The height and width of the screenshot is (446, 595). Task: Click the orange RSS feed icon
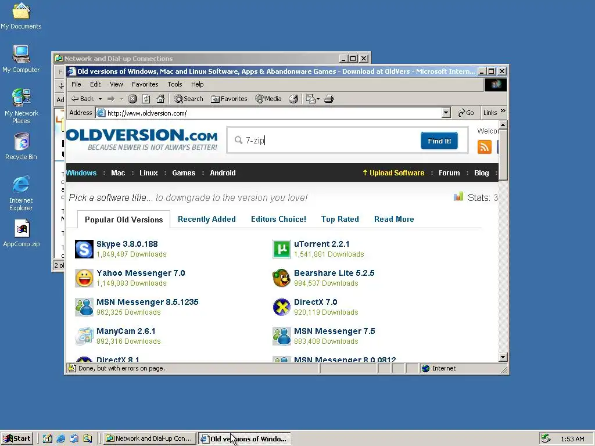coord(485,147)
